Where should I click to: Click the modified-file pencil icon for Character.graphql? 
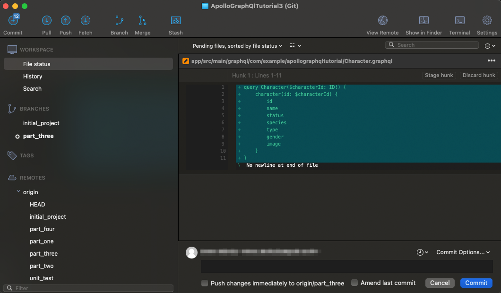(x=186, y=61)
